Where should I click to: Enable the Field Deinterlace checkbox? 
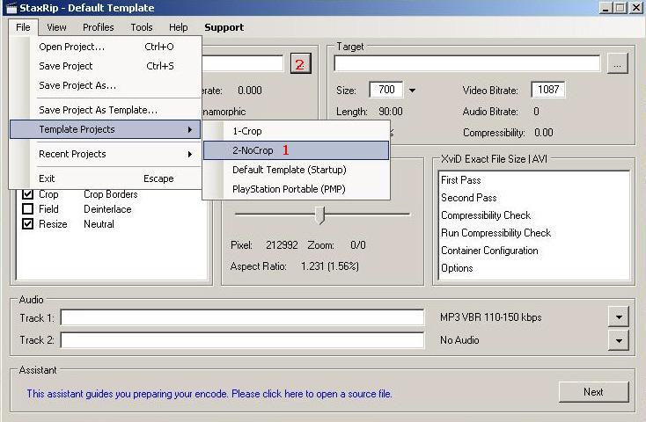(27, 208)
